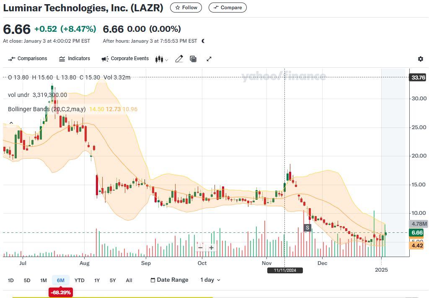Open the table data view icon
The image size is (434, 298).
(x=193, y=59)
